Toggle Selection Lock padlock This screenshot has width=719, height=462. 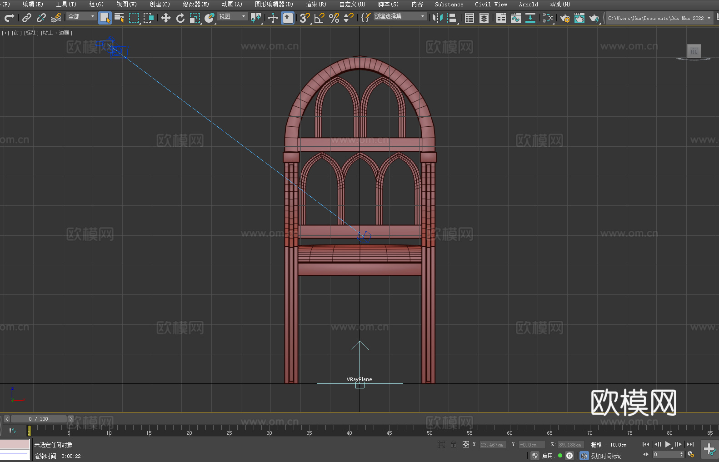[454, 444]
